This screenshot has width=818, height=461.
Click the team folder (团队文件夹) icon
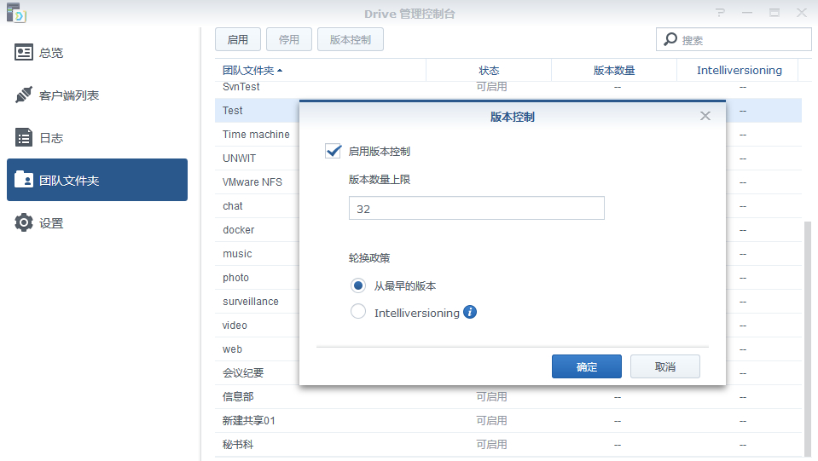24,181
